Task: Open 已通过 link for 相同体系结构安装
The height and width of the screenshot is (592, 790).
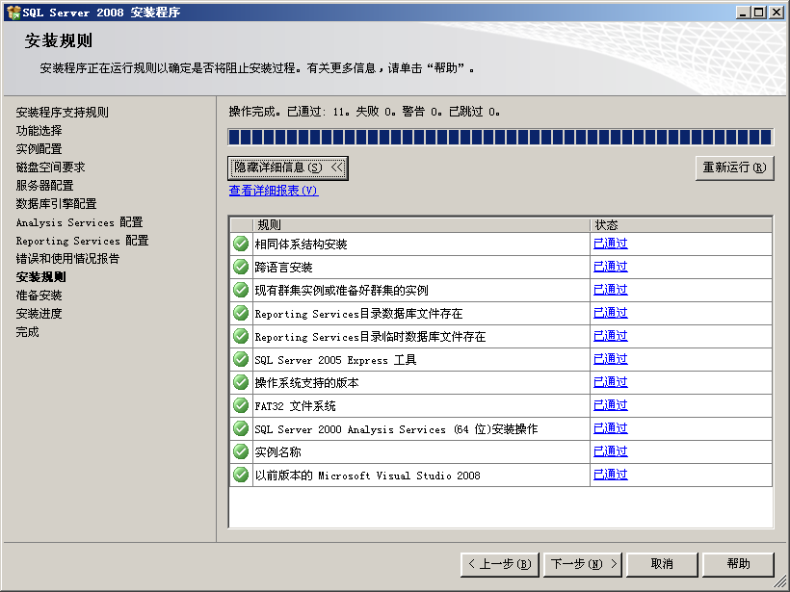Action: 611,244
